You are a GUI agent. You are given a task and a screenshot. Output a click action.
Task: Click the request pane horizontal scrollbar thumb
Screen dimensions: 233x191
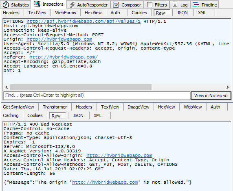point(81,87)
